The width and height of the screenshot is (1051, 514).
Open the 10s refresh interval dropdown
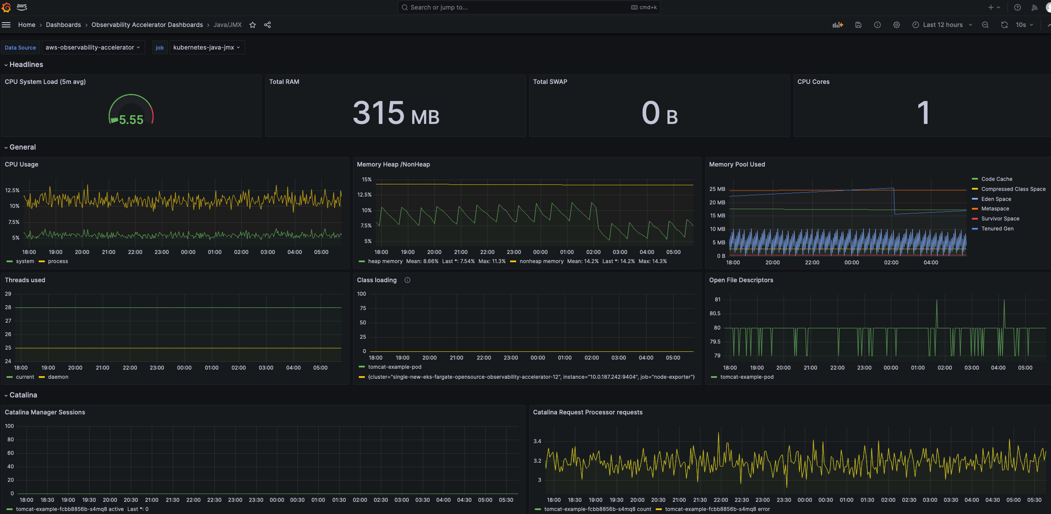pyautogui.click(x=1024, y=25)
